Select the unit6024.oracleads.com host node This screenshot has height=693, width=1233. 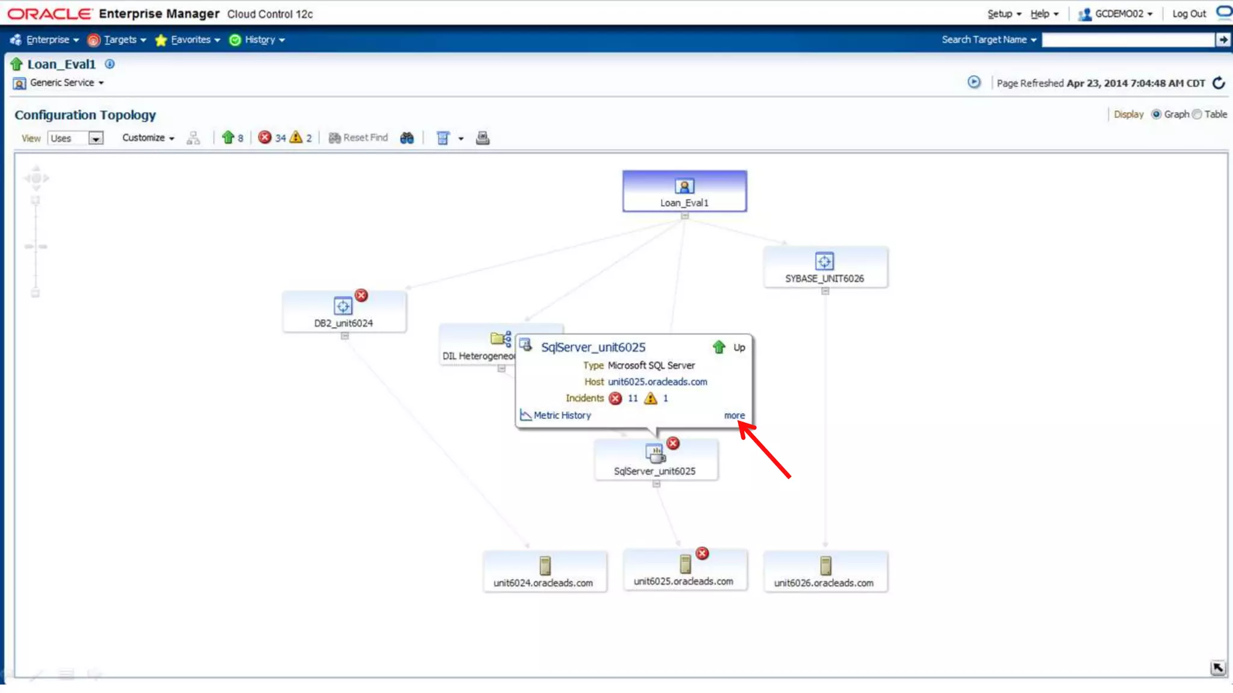point(544,571)
